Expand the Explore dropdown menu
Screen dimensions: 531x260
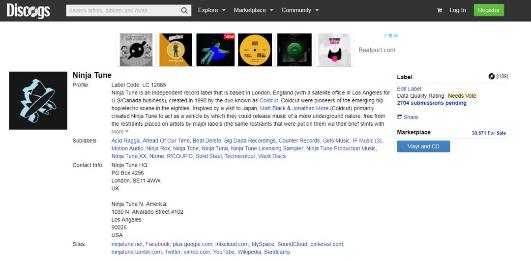[212, 10]
